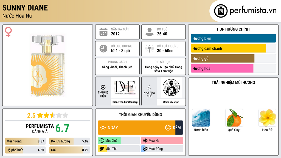Click the Mùa Đông label text
281x158 pixels.
click(x=156, y=149)
